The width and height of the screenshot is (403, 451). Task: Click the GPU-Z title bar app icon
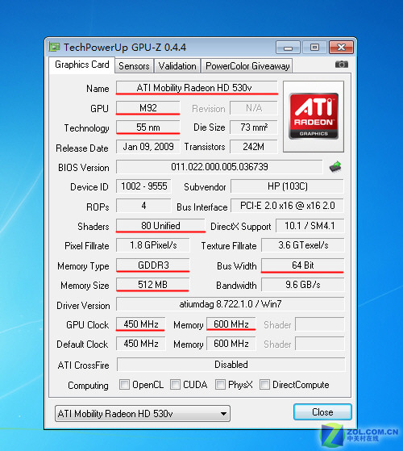pyautogui.click(x=54, y=47)
